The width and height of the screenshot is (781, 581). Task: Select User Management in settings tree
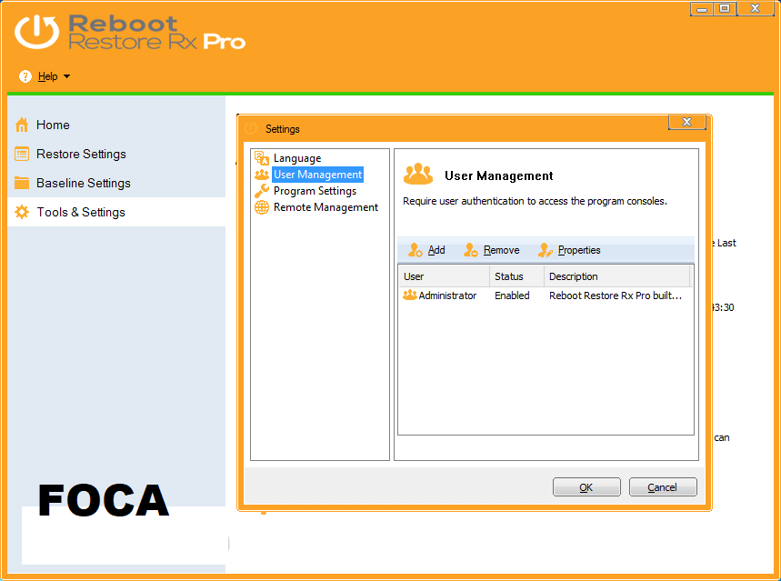click(318, 175)
